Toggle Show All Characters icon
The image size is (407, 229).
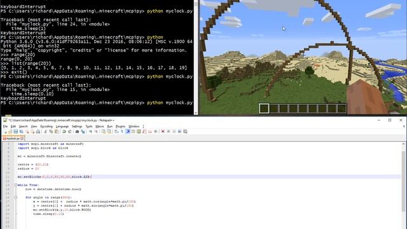click(122, 132)
